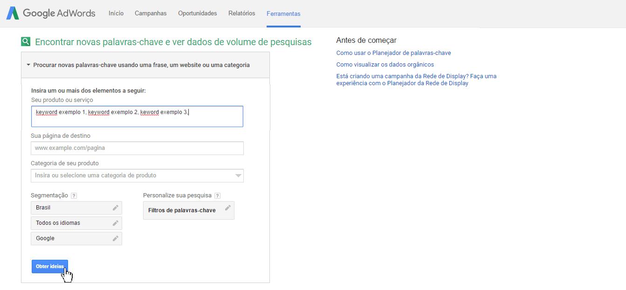The height and width of the screenshot is (290, 626).
Task: Open the Início tab
Action: click(x=116, y=13)
